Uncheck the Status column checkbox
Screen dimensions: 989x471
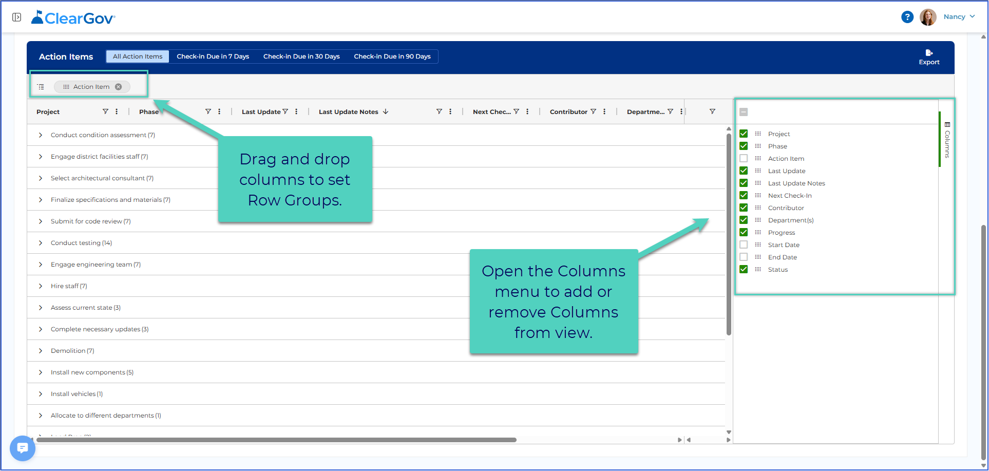pyautogui.click(x=744, y=269)
